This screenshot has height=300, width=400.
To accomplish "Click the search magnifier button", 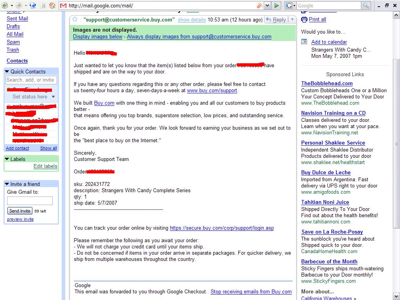I will pyautogui.click(x=366, y=5).
